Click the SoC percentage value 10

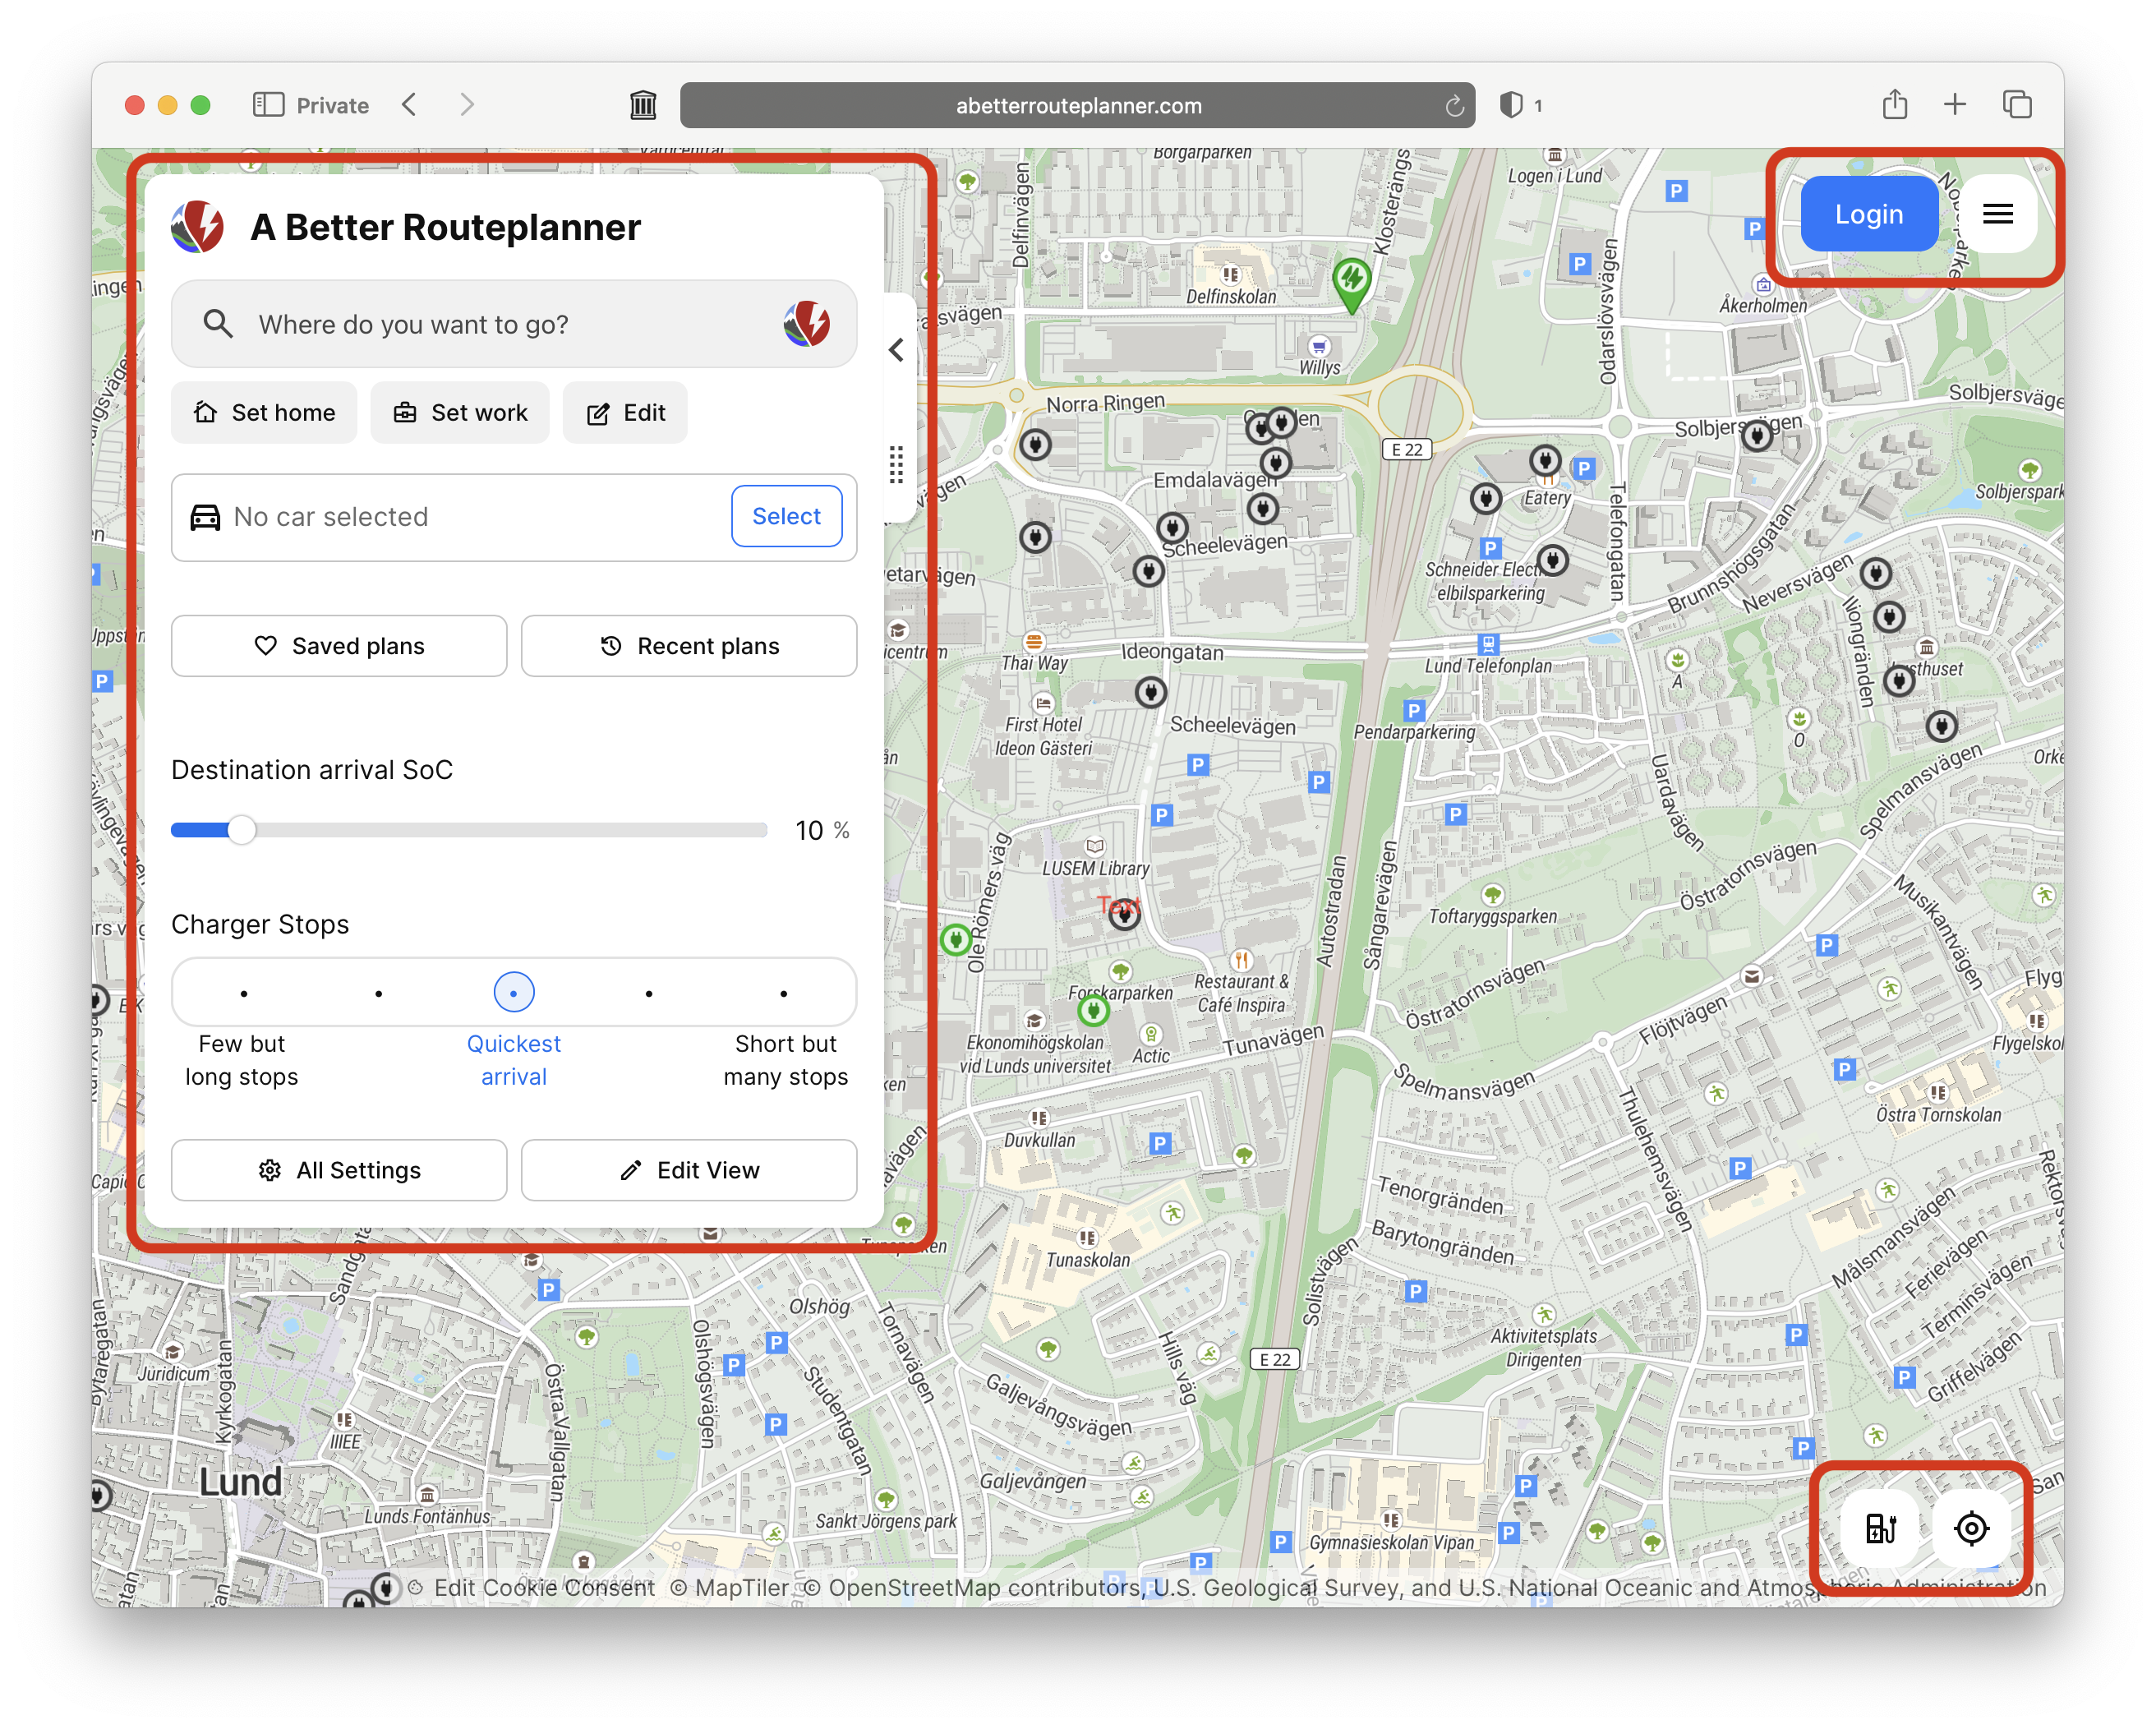coord(809,831)
